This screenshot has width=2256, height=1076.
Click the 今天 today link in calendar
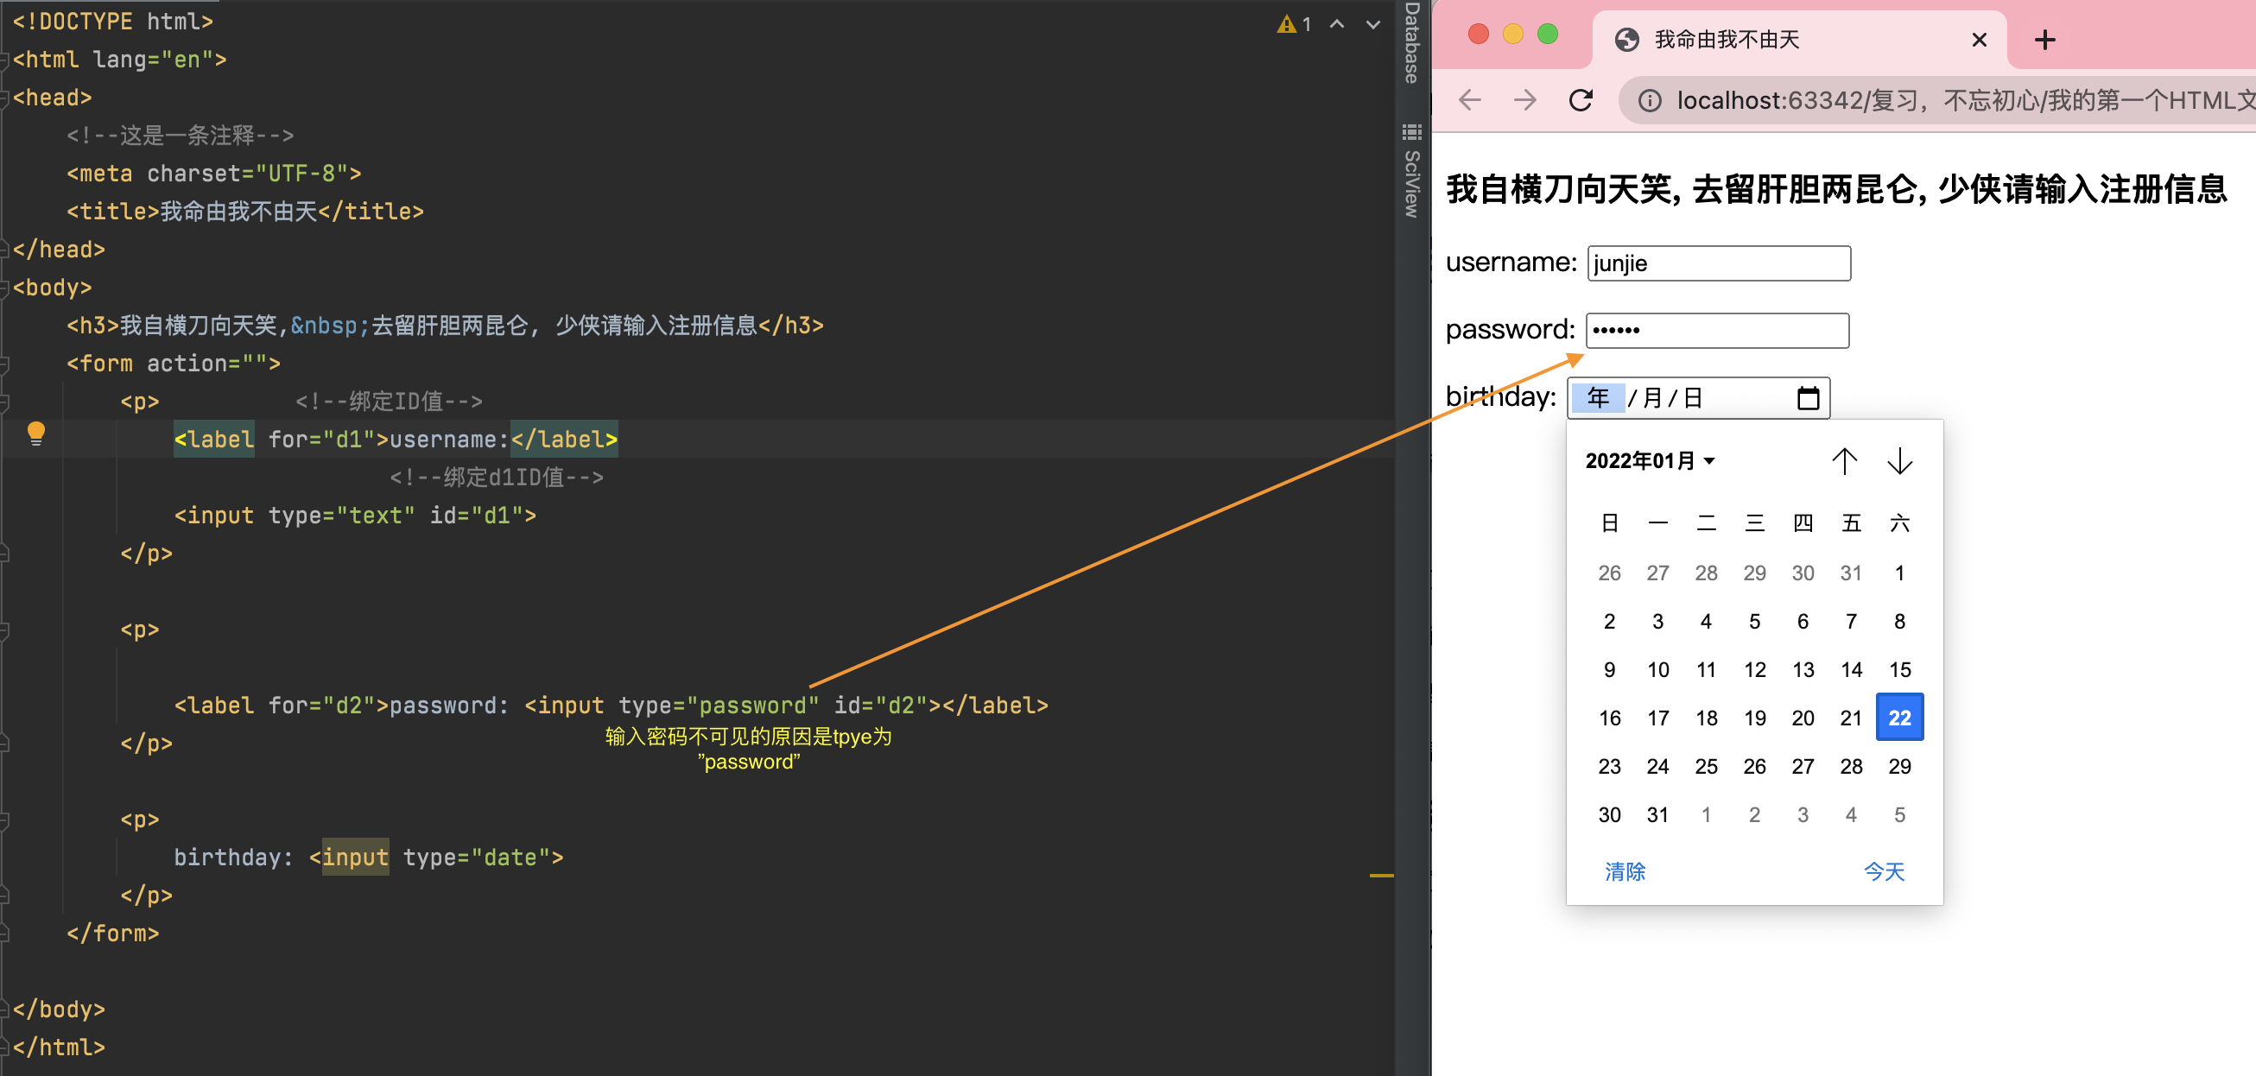1884,871
